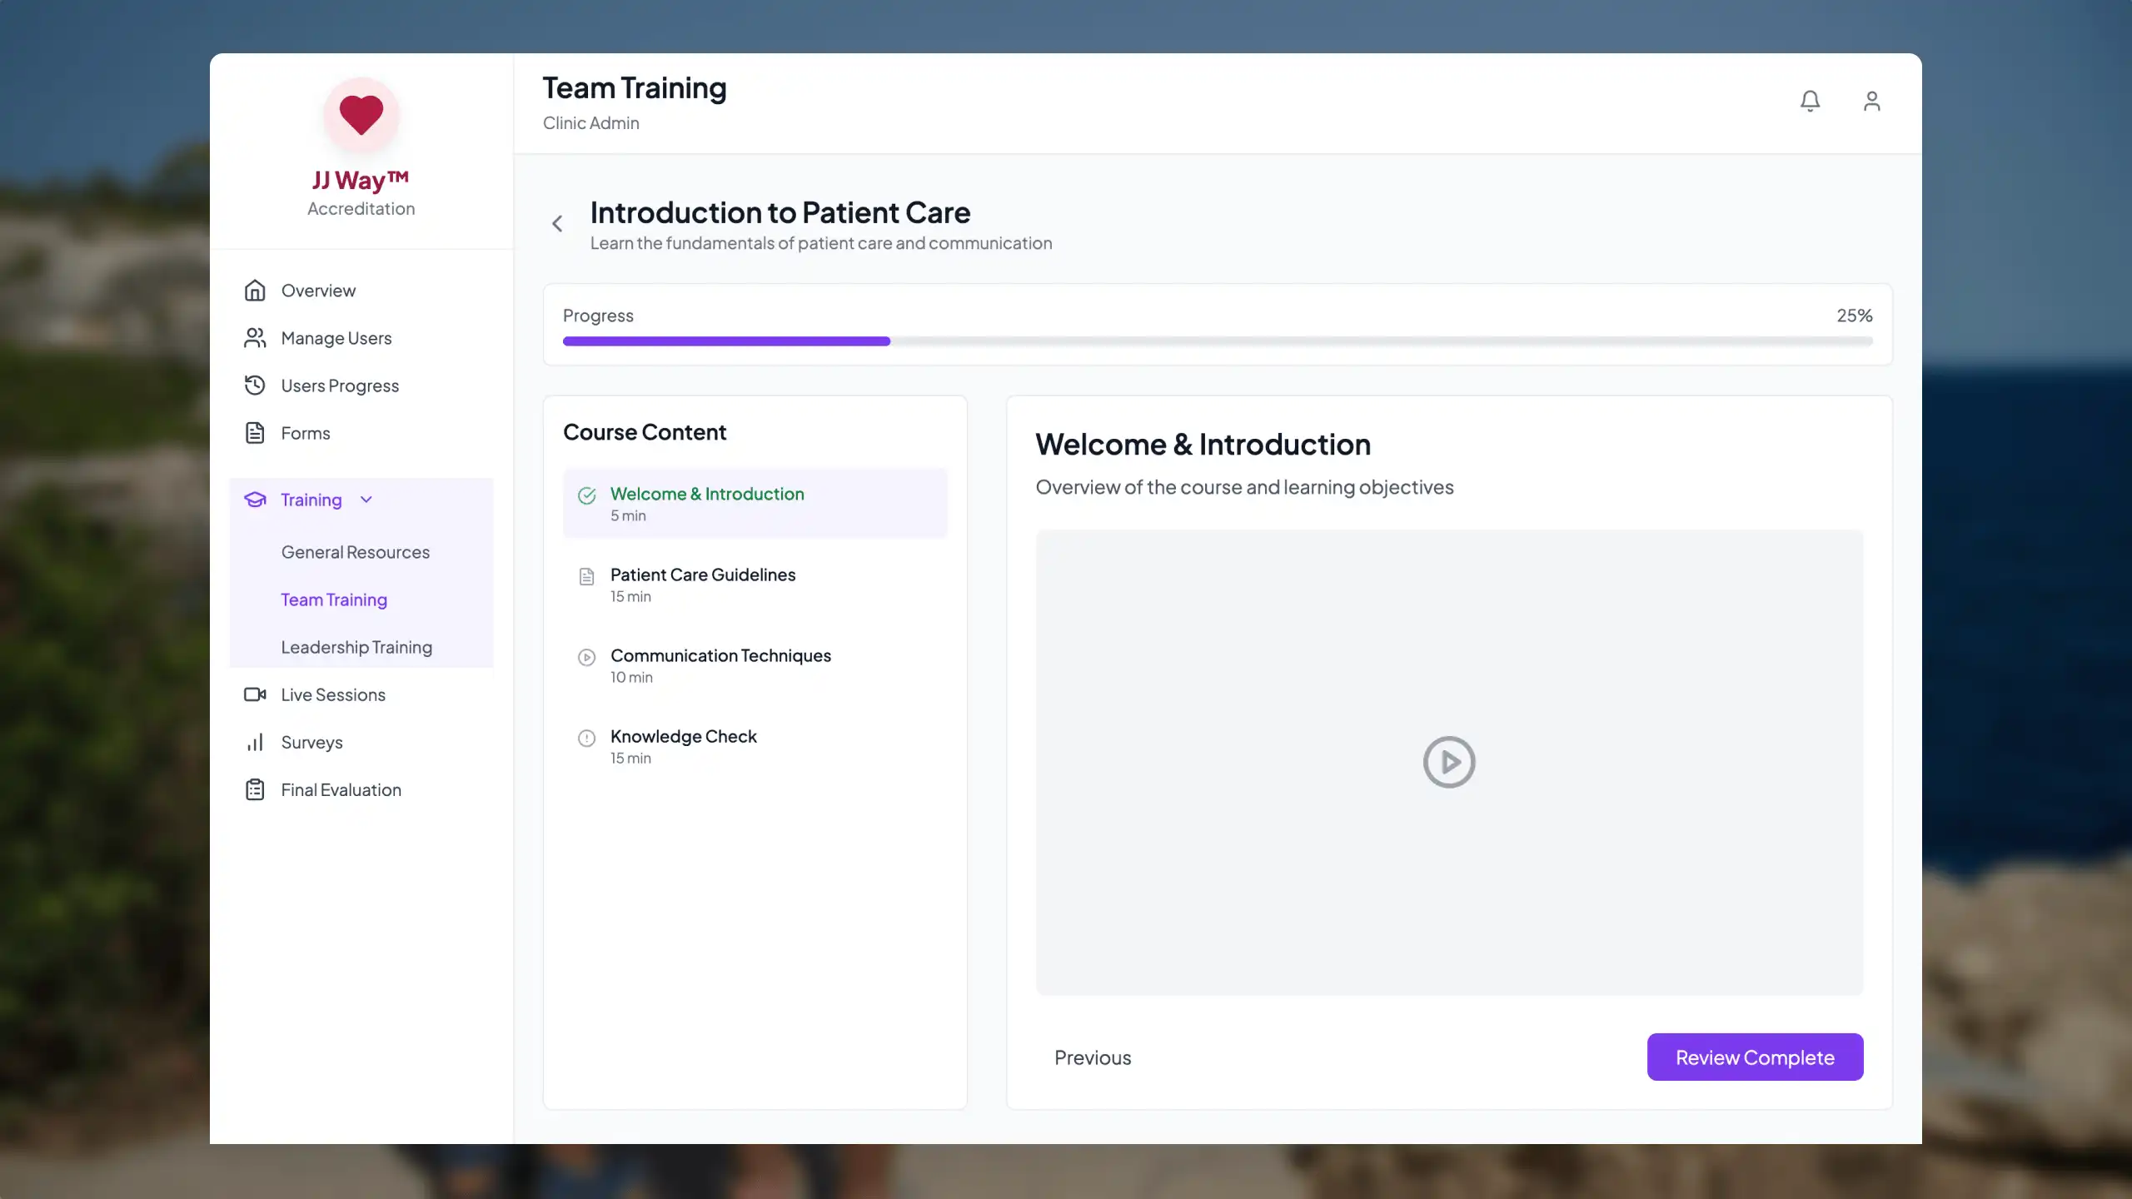
Task: Click the Training graduation cap icon
Action: 255,500
